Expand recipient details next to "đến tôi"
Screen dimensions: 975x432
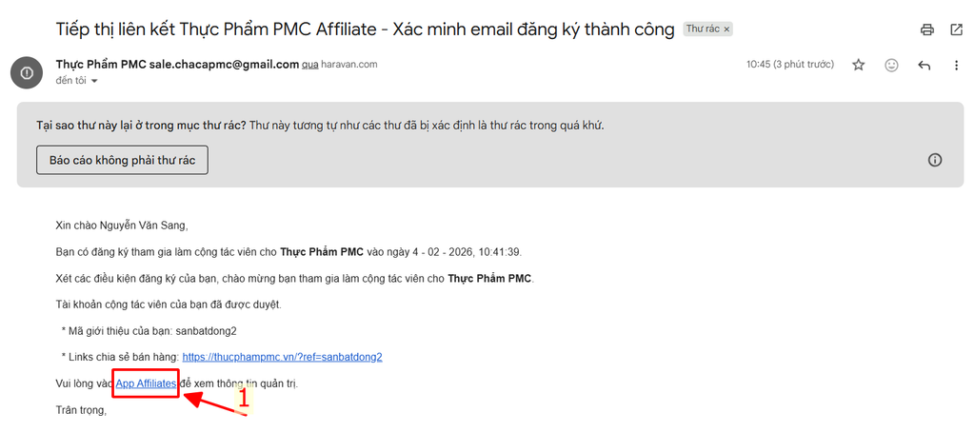(x=94, y=81)
